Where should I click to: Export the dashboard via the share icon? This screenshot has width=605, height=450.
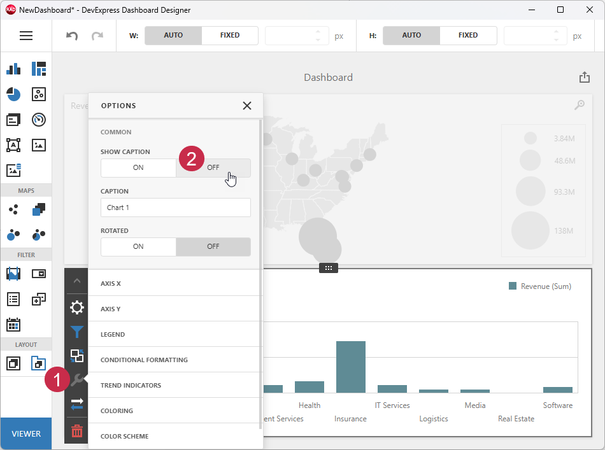584,76
